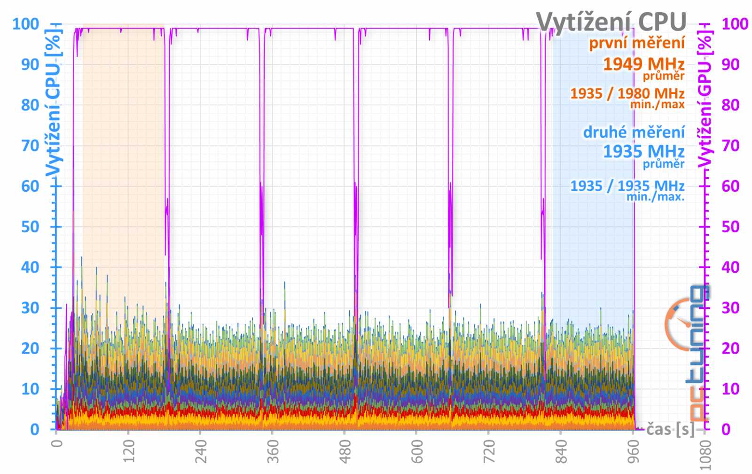This screenshot has height=474, width=752.
Task: Click the 'druhé měření' heading
Action: point(634,132)
